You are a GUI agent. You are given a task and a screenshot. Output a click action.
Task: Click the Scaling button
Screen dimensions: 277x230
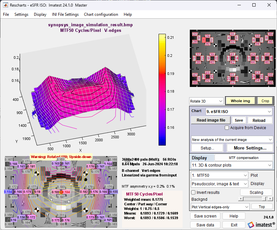256,193
